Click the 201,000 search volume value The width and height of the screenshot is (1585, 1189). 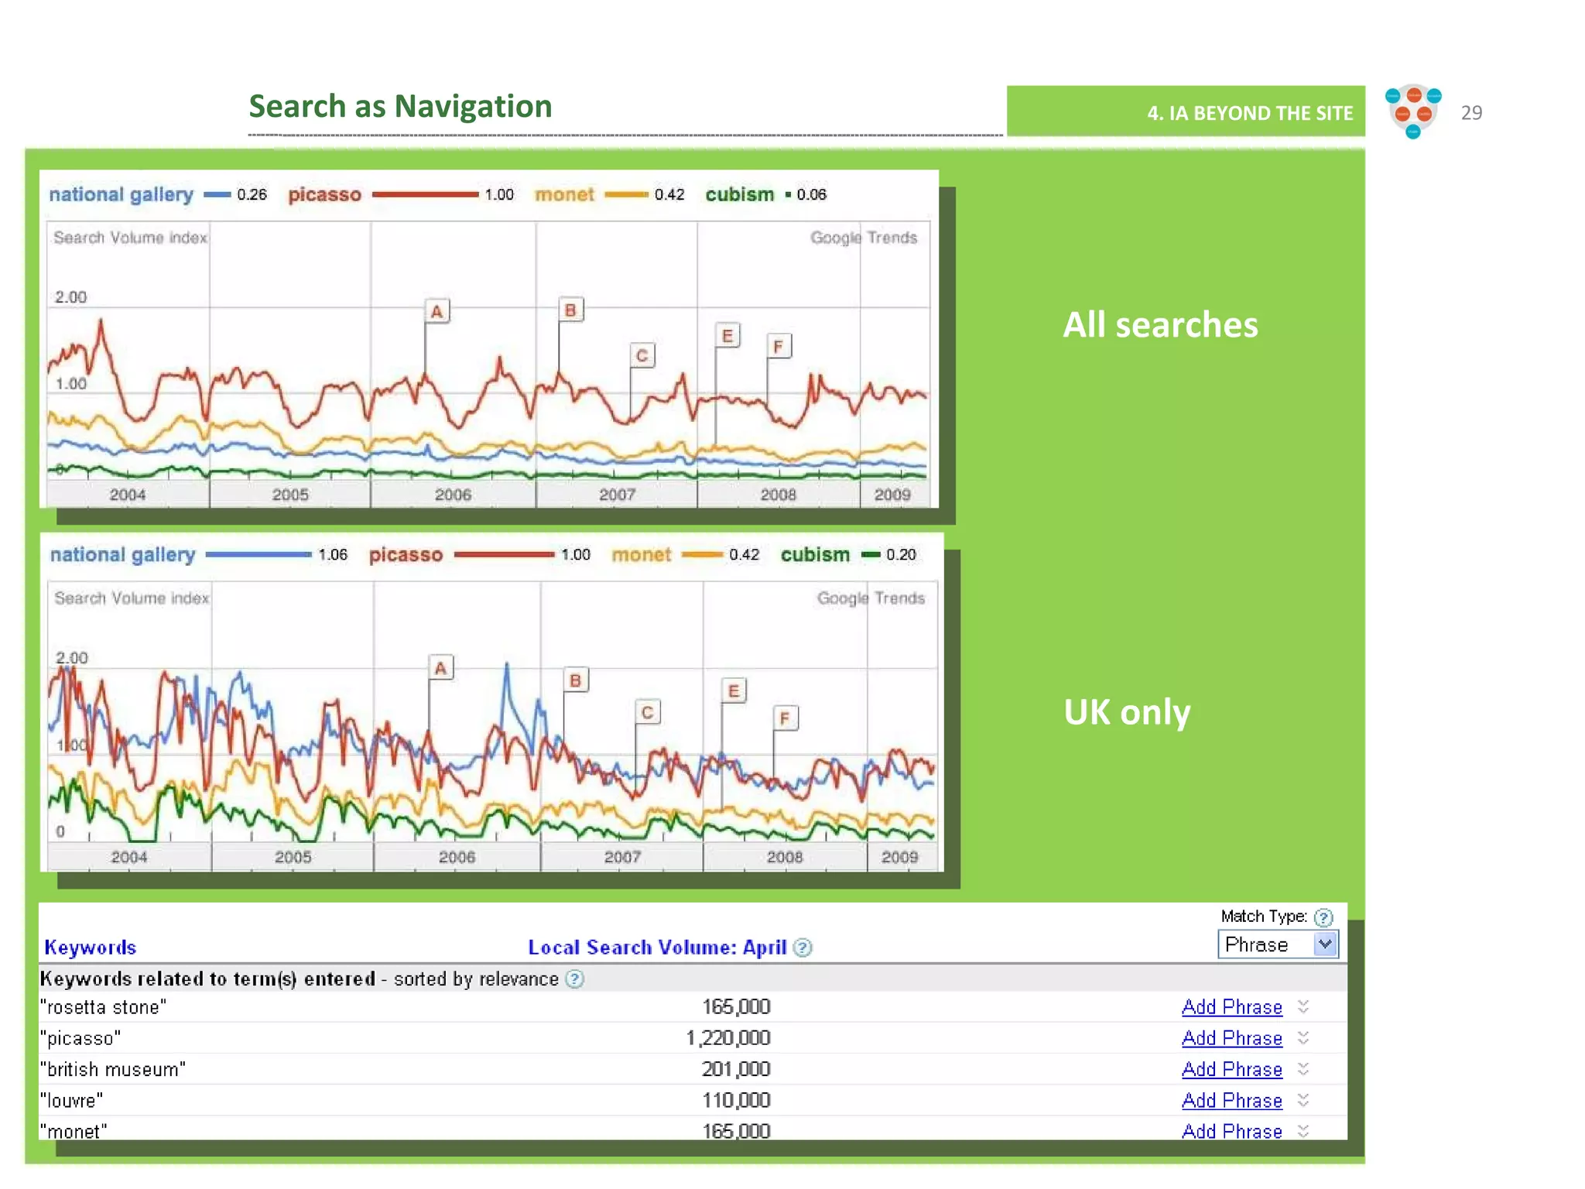736,1069
